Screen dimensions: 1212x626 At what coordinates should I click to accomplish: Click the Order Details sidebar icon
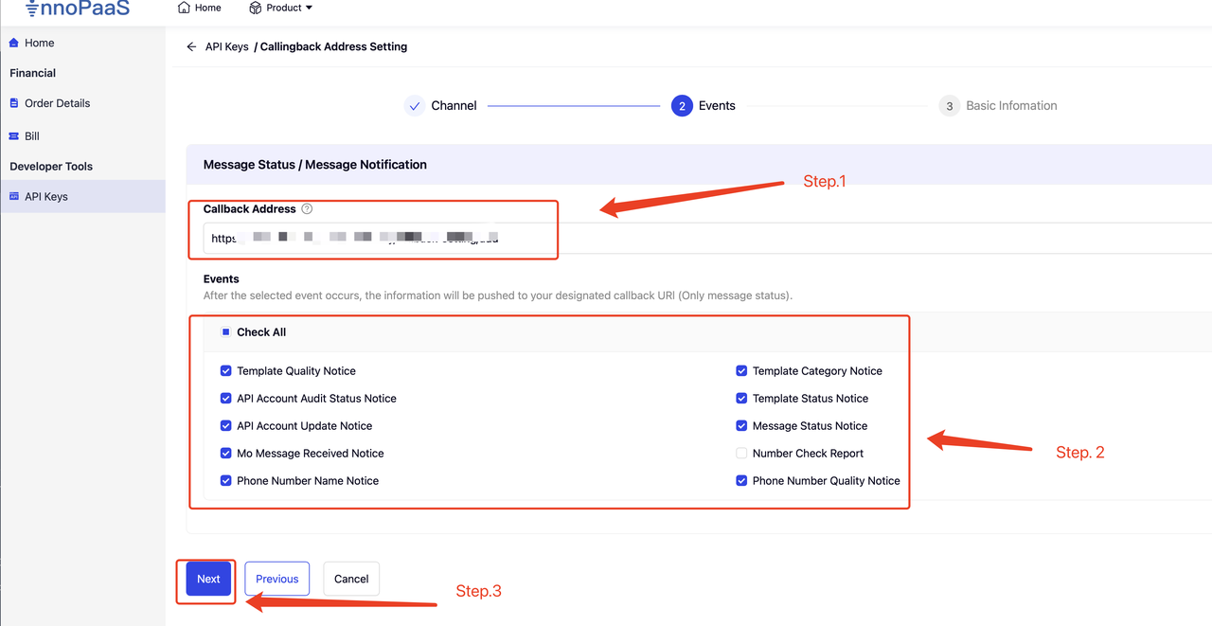point(14,103)
